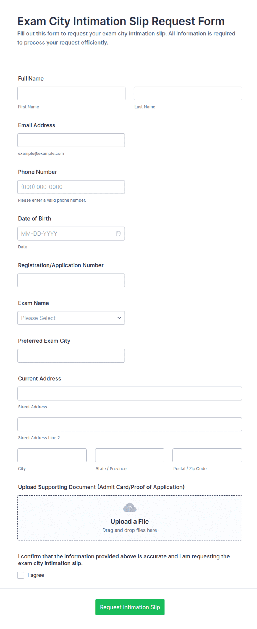Click the City input field
The height and width of the screenshot is (629, 257).
[x=52, y=455]
